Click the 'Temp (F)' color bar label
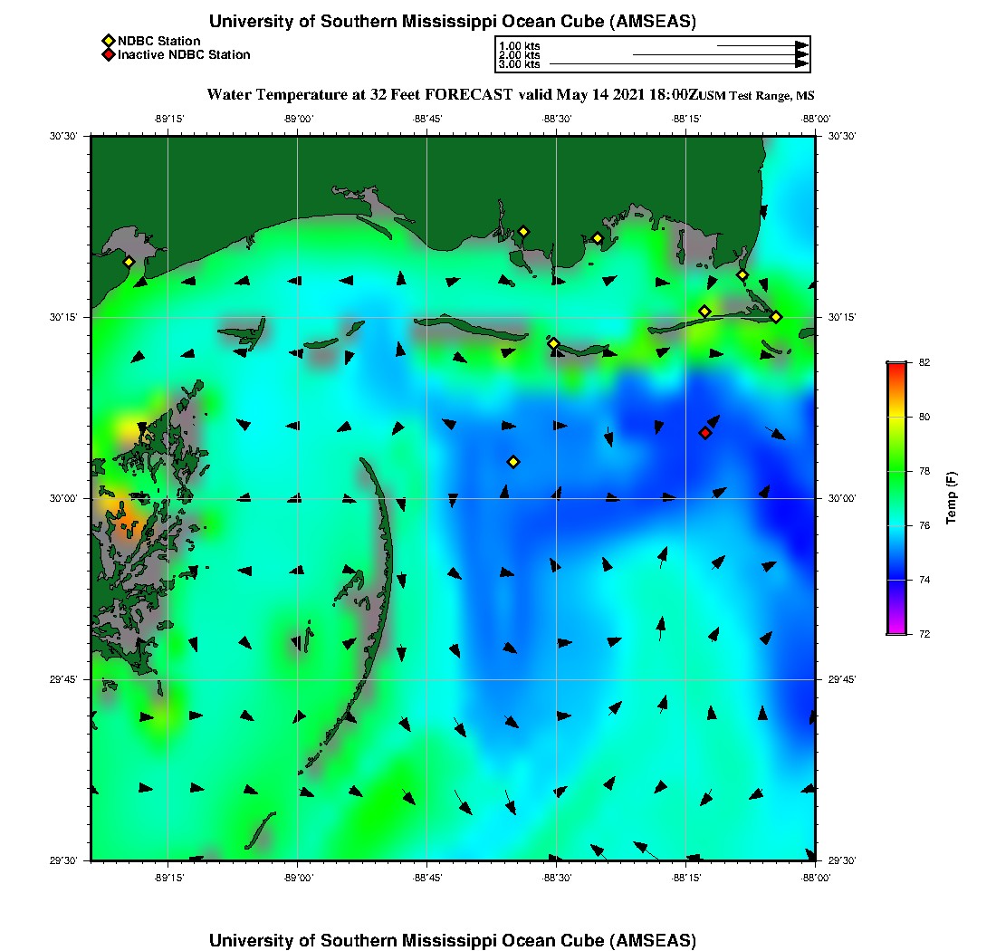The height and width of the screenshot is (951, 996). pos(951,497)
